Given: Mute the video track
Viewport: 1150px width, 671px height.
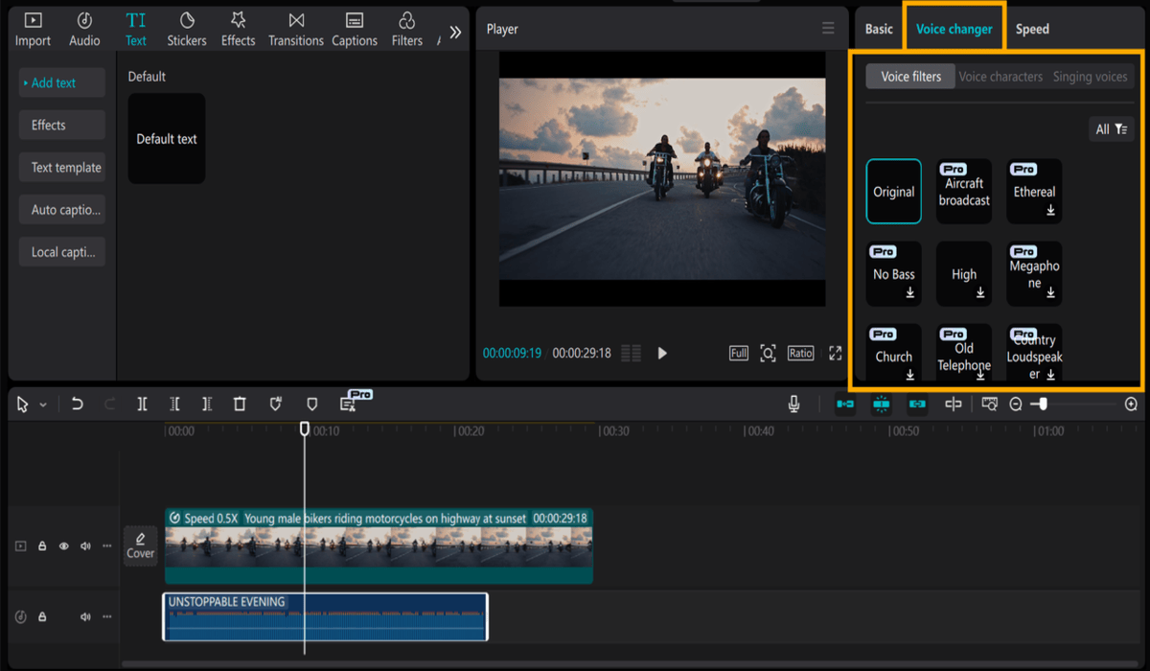Looking at the screenshot, I should pos(85,546).
